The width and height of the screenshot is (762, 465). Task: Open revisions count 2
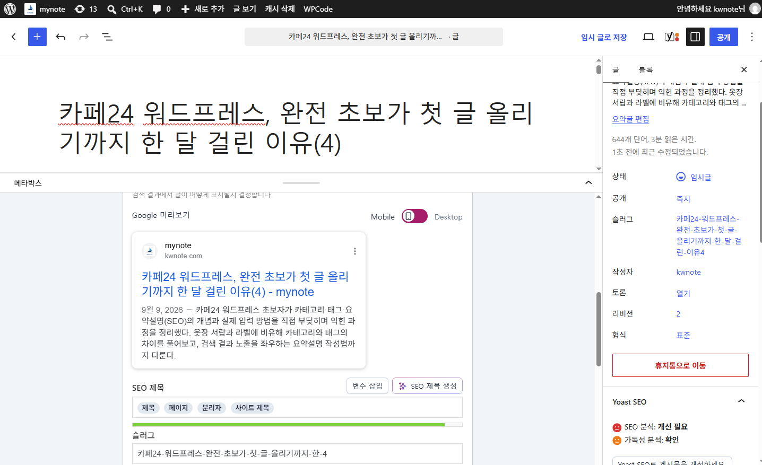pyautogui.click(x=678, y=314)
